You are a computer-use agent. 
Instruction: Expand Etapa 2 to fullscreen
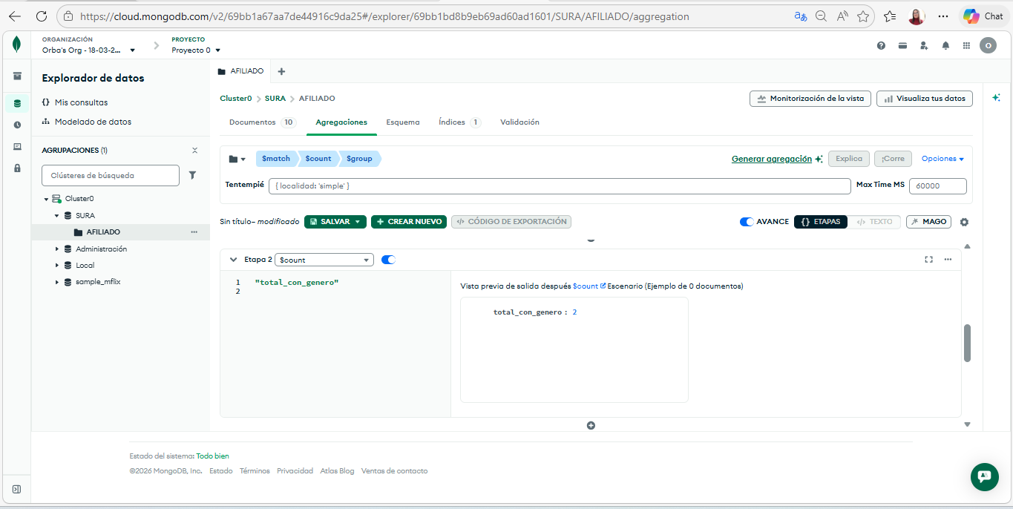(928, 260)
